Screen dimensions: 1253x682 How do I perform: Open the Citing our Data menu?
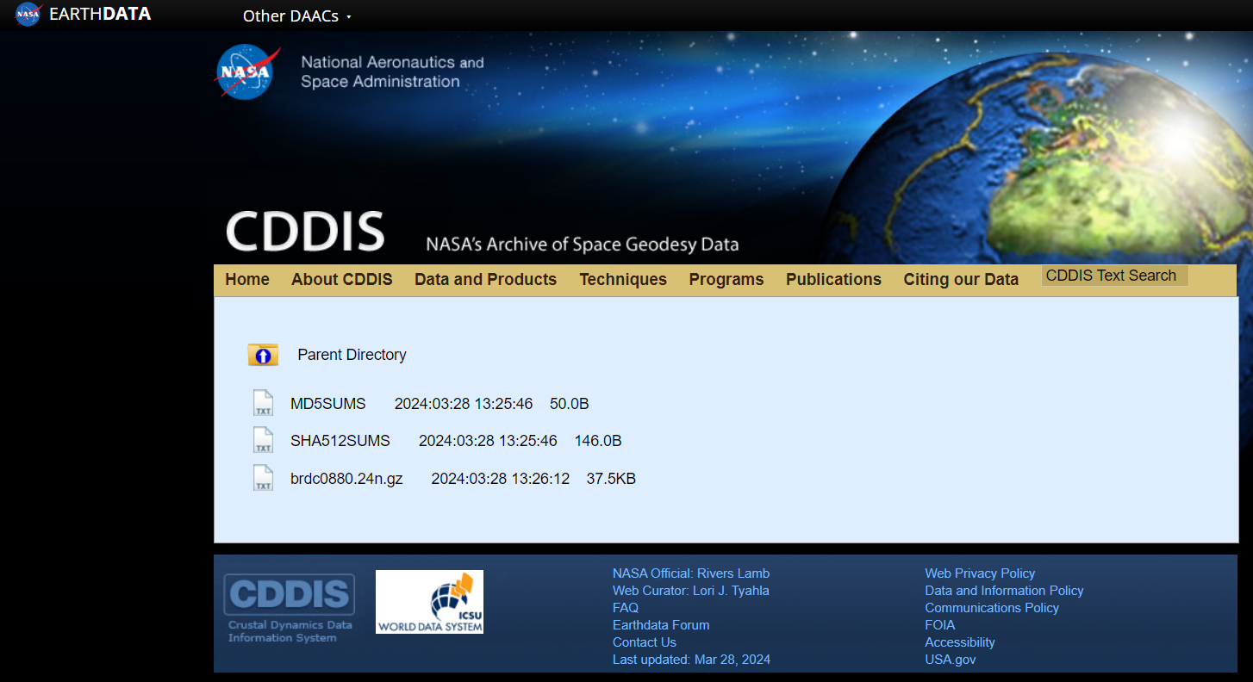961,279
